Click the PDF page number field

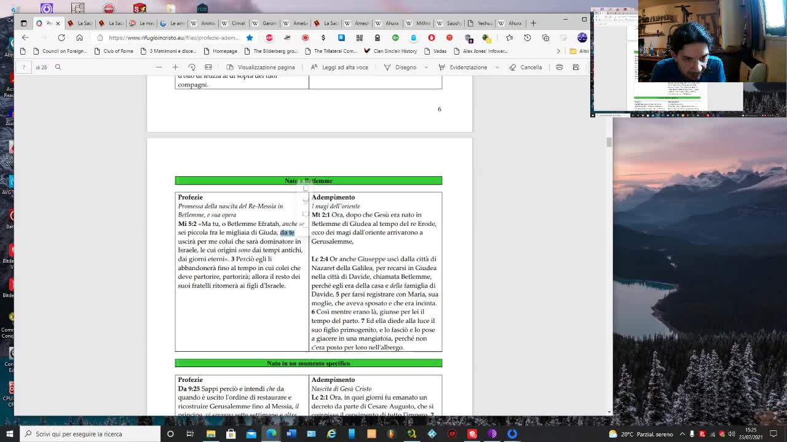(23, 67)
